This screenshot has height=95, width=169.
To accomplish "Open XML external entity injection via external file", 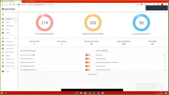I will pos(107,62).
